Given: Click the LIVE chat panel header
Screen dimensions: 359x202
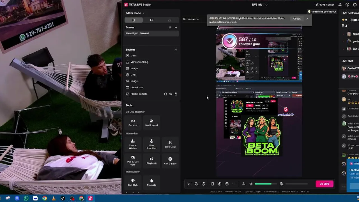Looking at the screenshot, I should tap(347, 61).
